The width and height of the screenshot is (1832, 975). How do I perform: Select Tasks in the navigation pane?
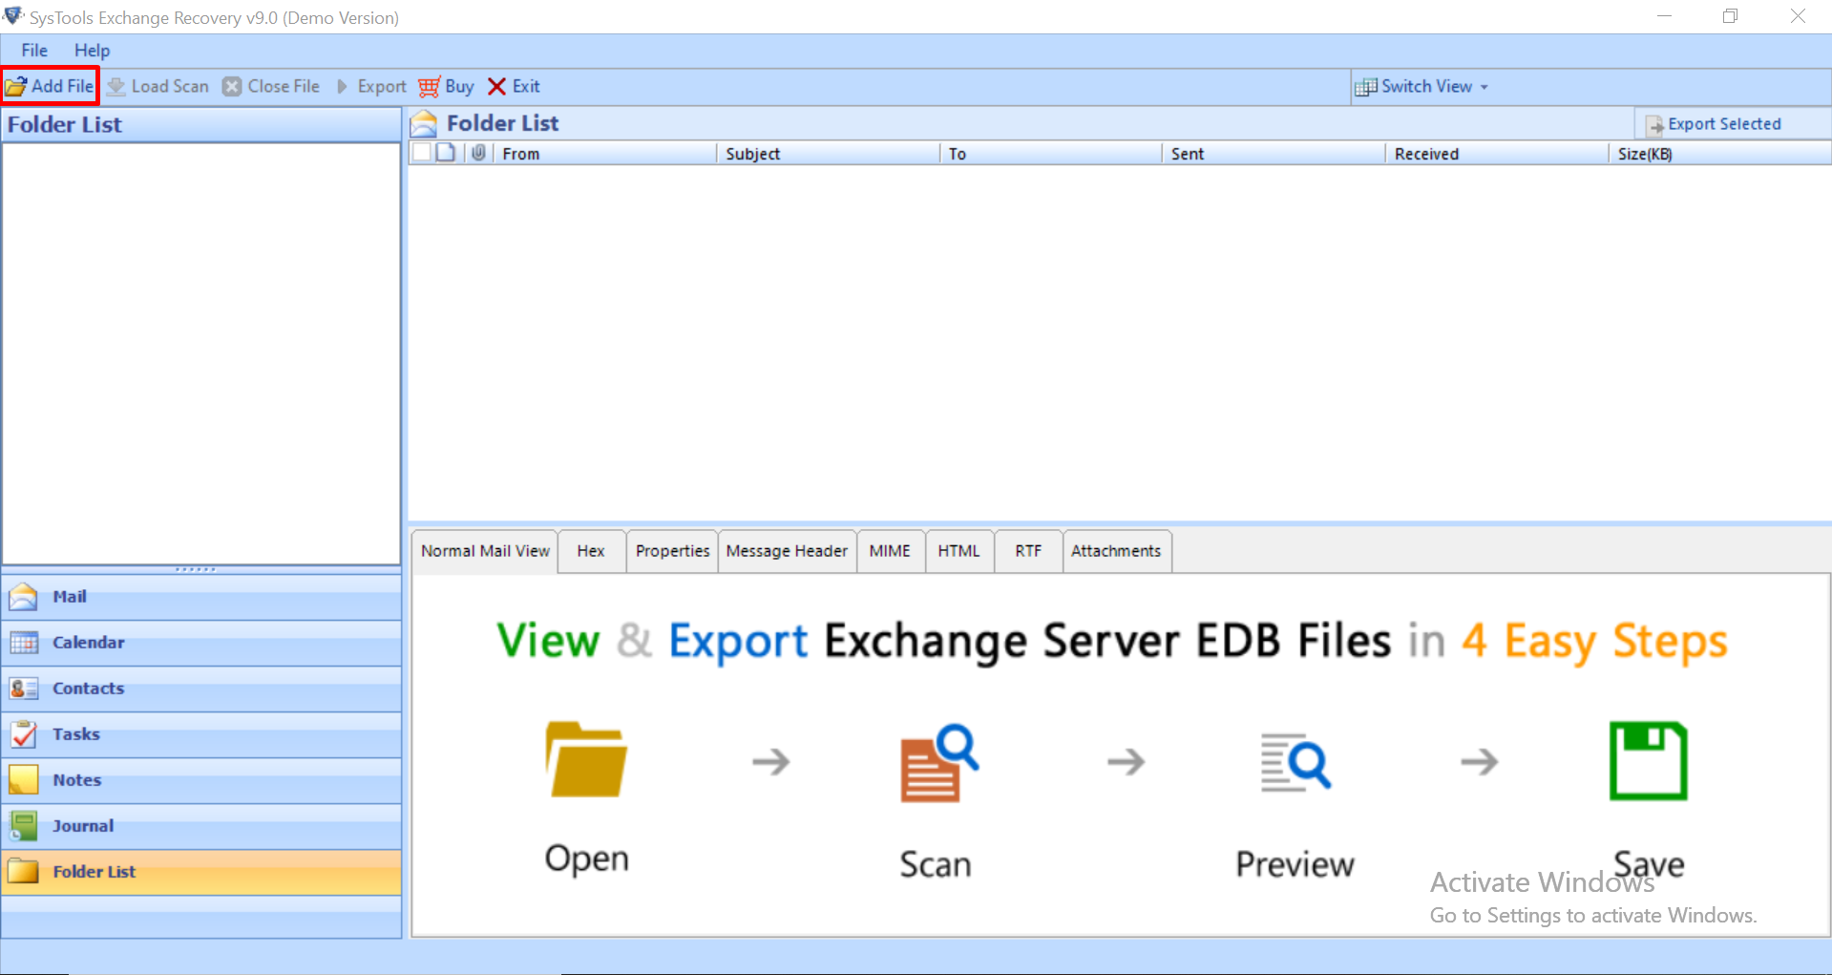tap(201, 734)
